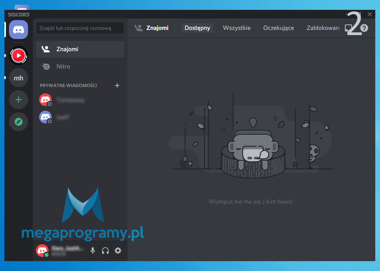Create new private message with plus
380x271 pixels.
click(117, 85)
